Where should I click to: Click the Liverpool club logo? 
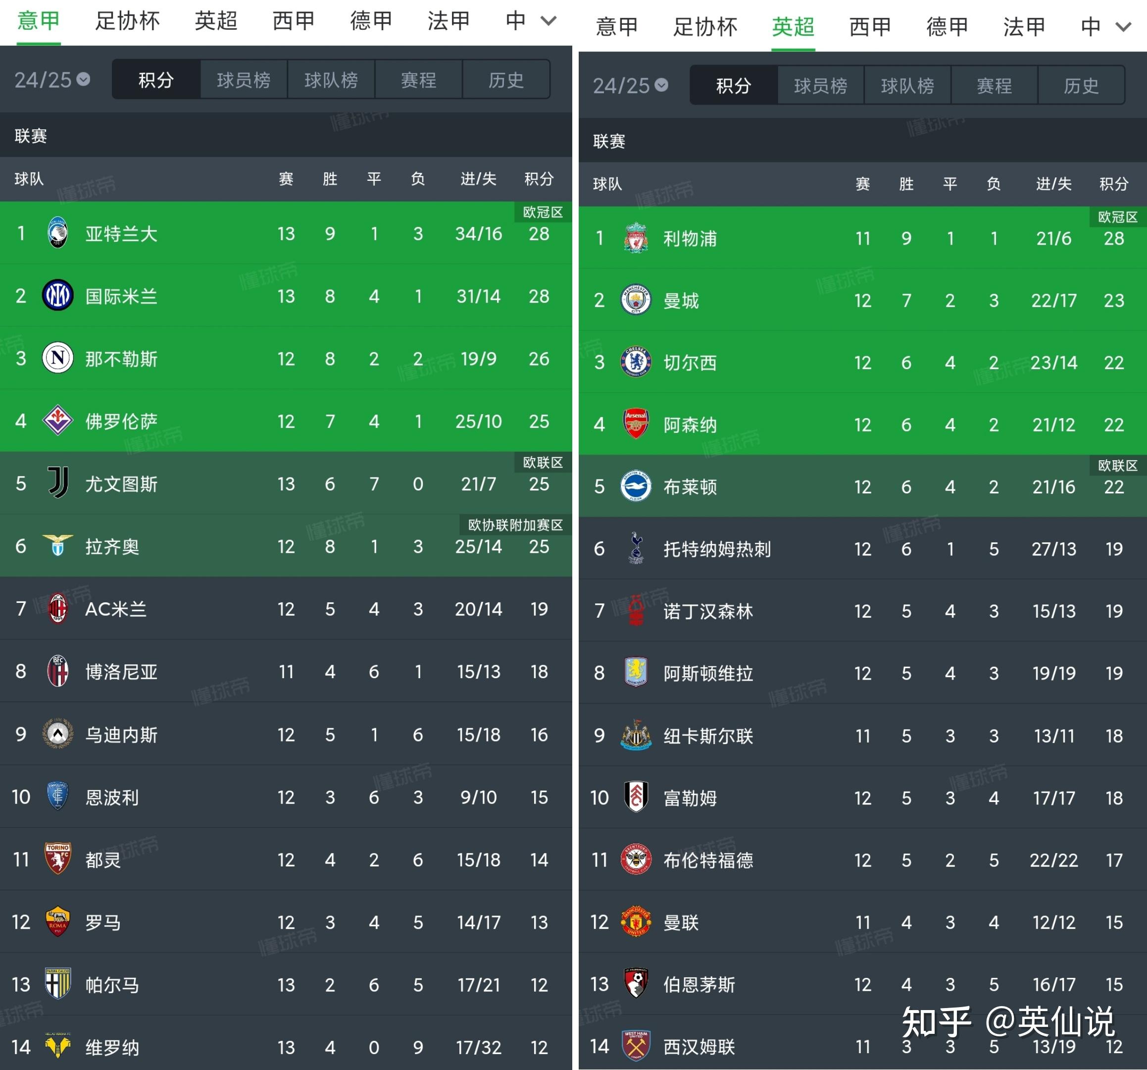[x=635, y=237]
